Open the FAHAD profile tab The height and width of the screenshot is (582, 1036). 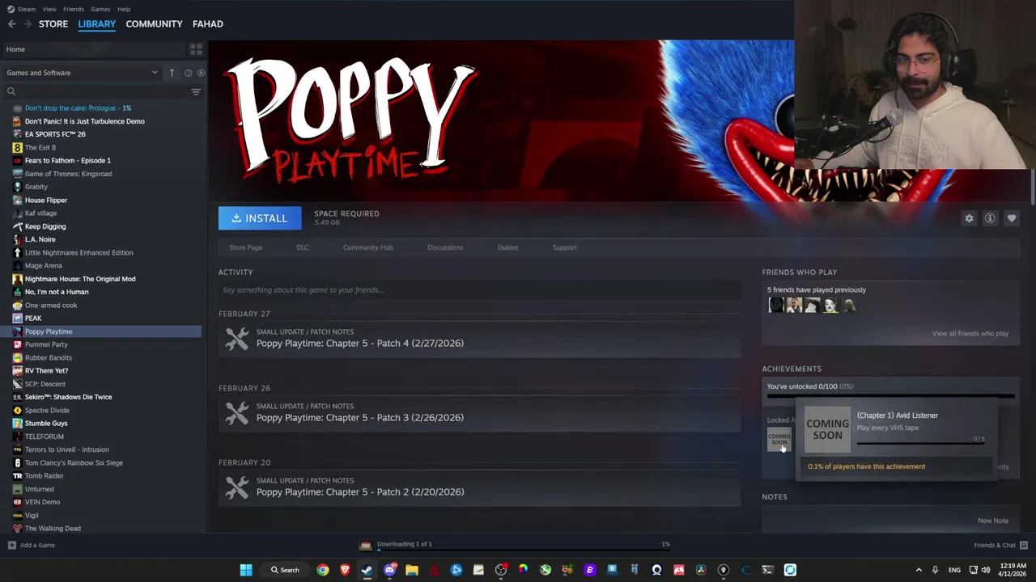[208, 23]
